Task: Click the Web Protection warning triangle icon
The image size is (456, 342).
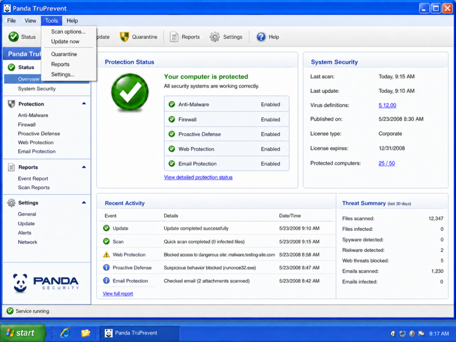Action: point(107,254)
